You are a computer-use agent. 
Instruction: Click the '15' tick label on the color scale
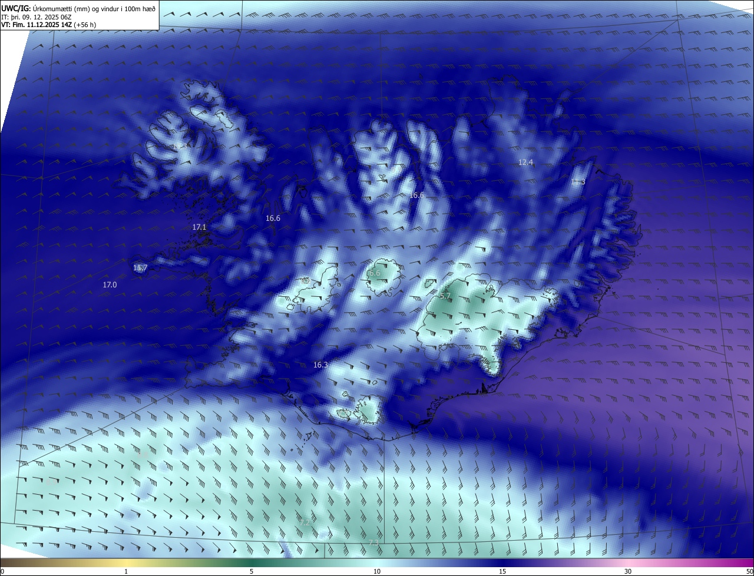[x=502, y=571]
